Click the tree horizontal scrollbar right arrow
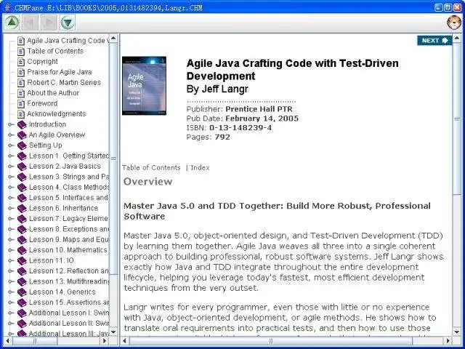This screenshot has height=349, width=465. pos(105,341)
